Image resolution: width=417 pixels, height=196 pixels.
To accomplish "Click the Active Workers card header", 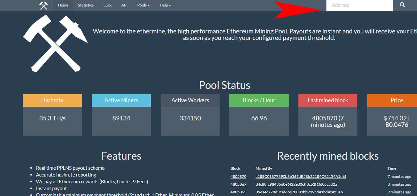I will click(190, 100).
